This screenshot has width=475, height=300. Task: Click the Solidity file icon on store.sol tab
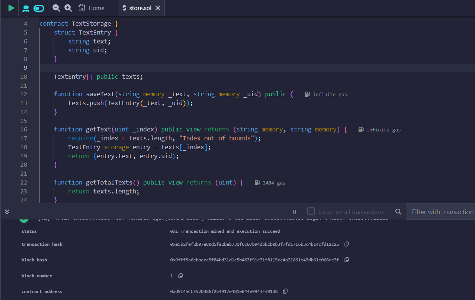pyautogui.click(x=124, y=8)
